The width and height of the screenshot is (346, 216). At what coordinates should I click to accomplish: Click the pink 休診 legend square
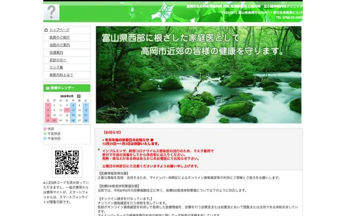tap(45, 129)
